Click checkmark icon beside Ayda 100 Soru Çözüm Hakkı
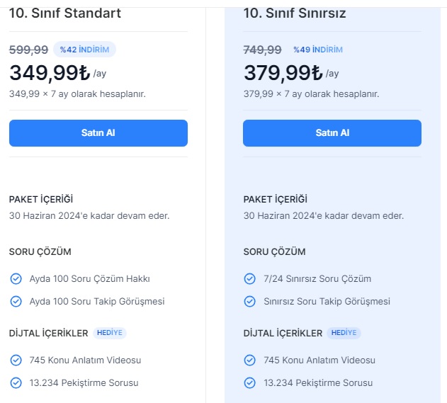 pyautogui.click(x=16, y=279)
